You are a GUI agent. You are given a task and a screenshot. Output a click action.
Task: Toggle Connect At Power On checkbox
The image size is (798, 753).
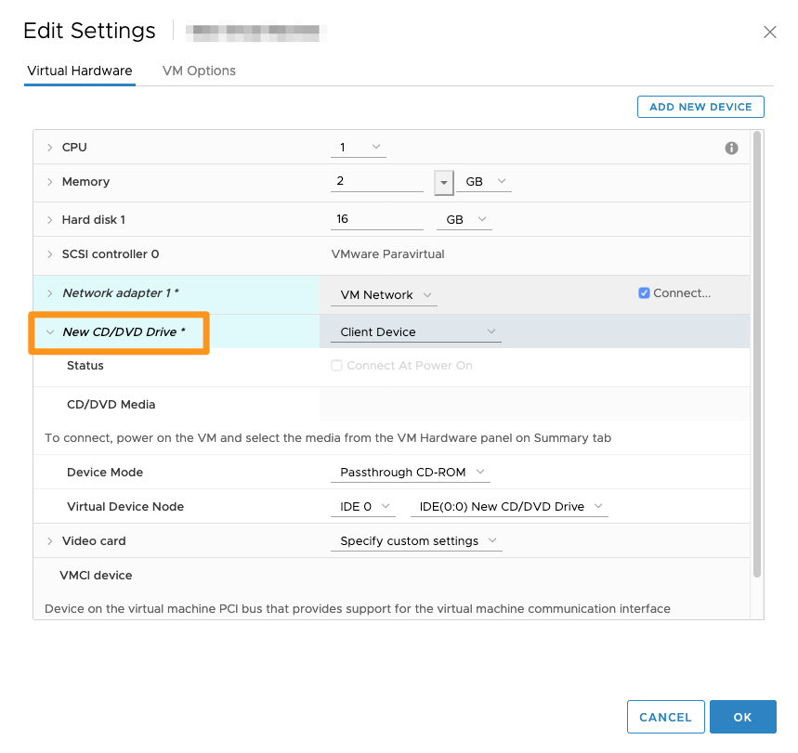pyautogui.click(x=336, y=366)
